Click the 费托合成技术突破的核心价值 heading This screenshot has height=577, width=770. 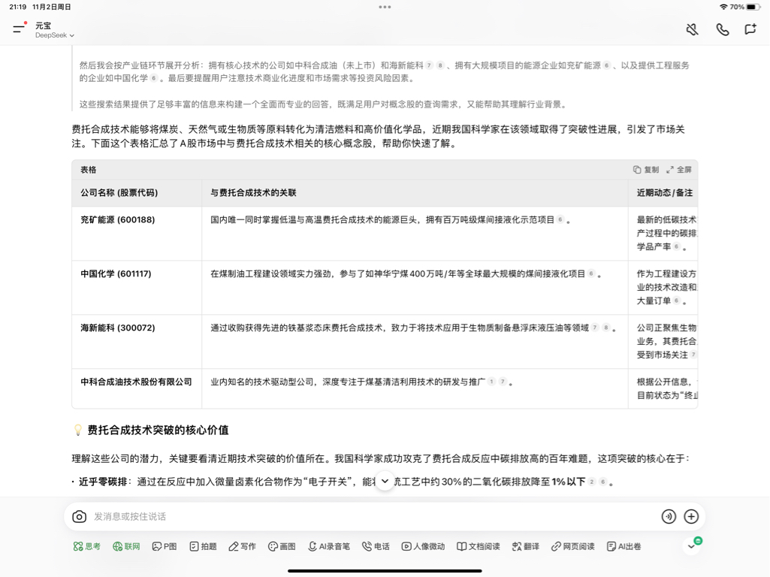click(x=158, y=430)
